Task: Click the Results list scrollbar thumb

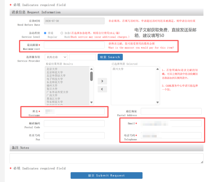Action: 91,76
